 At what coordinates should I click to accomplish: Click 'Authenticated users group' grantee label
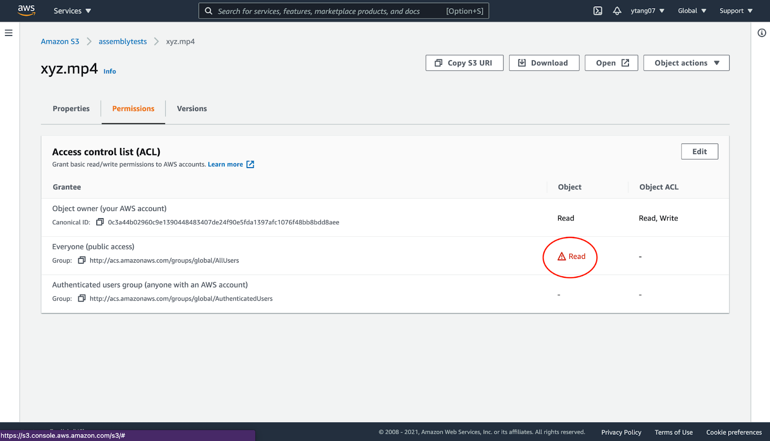point(150,285)
